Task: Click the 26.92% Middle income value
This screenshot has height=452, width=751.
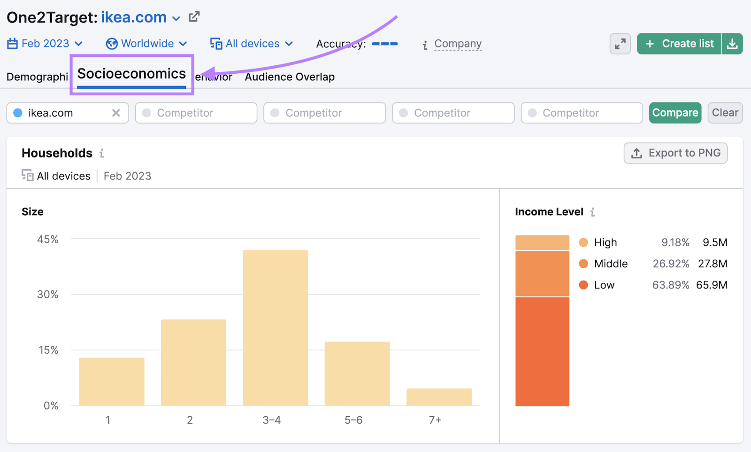Action: 671,264
